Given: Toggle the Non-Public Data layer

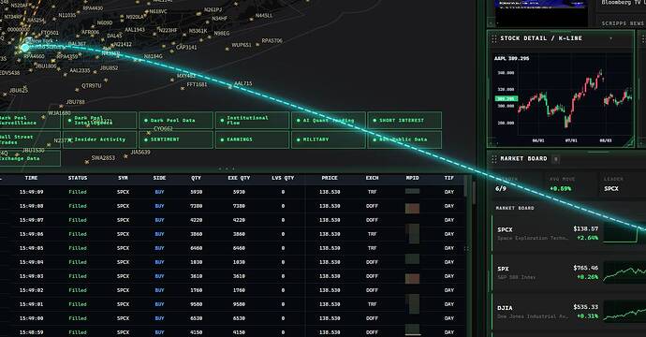Looking at the screenshot, I should tap(404, 139).
